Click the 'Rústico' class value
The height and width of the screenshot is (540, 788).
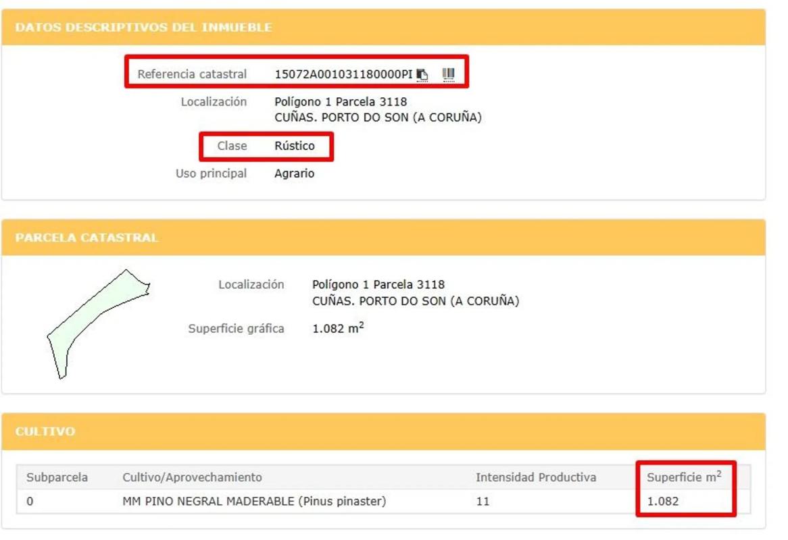coord(294,146)
